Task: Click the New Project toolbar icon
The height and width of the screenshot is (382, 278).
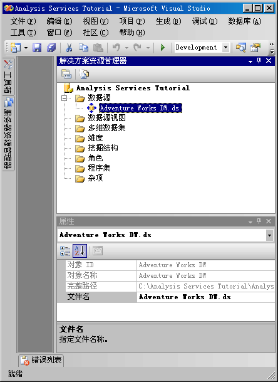Action: 15,48
